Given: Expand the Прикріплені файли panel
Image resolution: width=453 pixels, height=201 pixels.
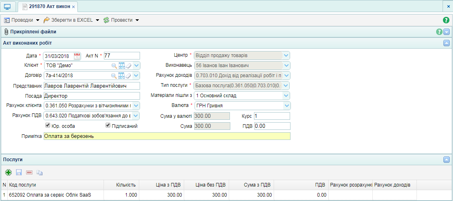Looking at the screenshot, I should (x=447, y=32).
